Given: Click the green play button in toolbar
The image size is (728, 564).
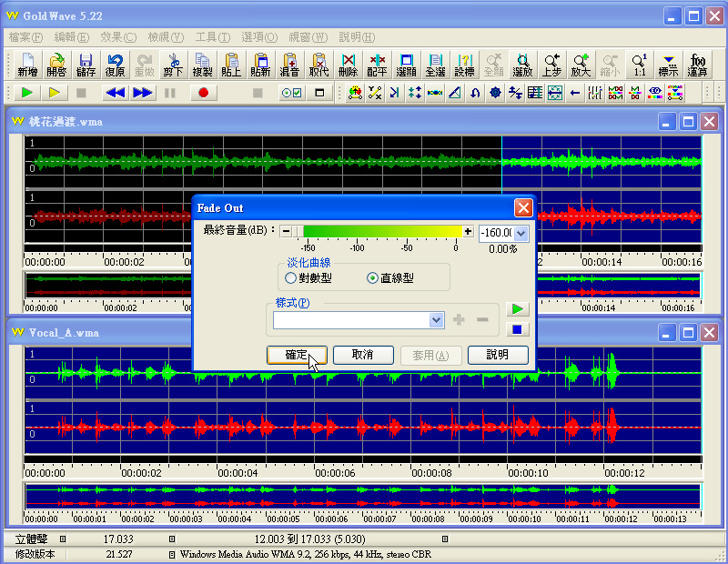Looking at the screenshot, I should click(x=27, y=93).
